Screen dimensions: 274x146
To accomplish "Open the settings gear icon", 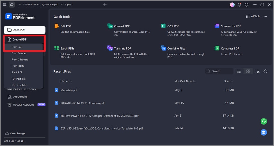I will click(246, 5).
